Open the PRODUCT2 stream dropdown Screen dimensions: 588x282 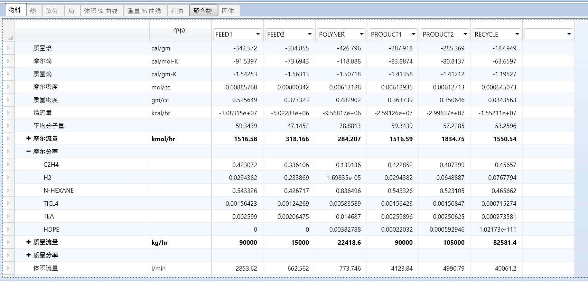click(x=465, y=34)
